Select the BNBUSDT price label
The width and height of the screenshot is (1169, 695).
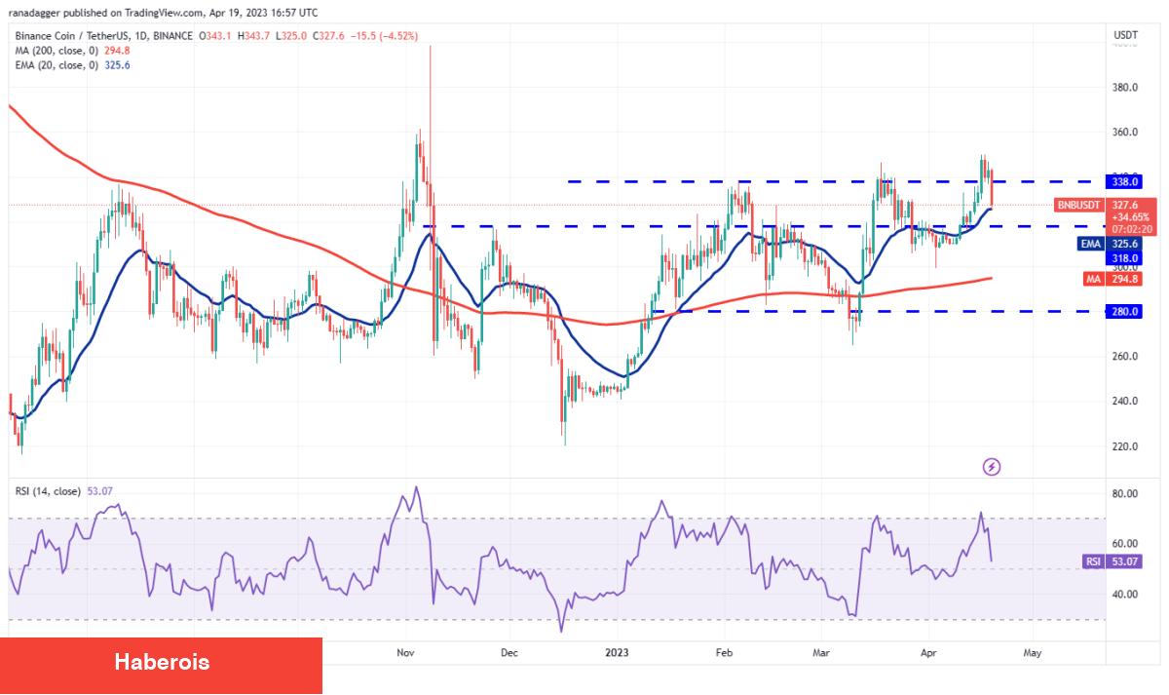[x=1081, y=206]
